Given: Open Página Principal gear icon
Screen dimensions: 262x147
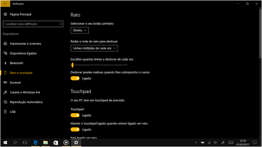Looking at the screenshot, I should 5,15.
